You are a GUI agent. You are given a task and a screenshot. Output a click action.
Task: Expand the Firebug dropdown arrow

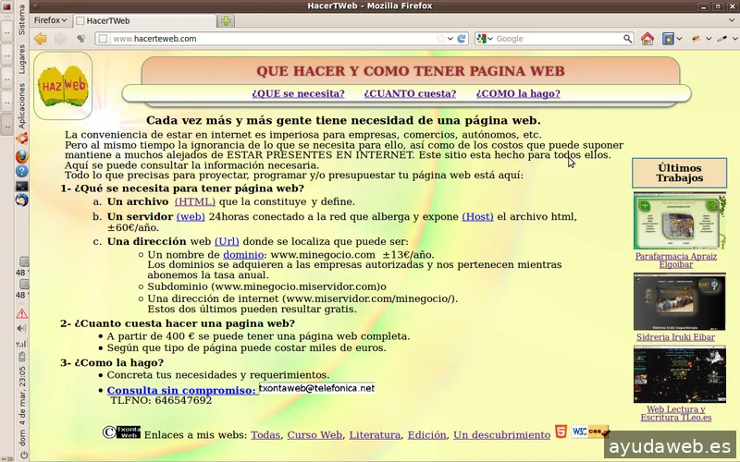(x=709, y=39)
